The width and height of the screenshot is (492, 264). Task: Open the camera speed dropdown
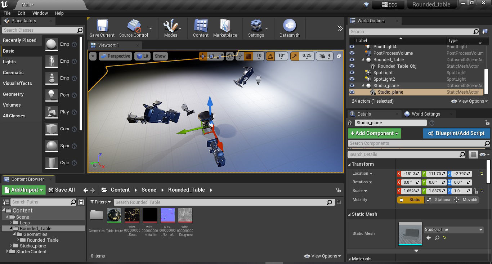point(325,56)
